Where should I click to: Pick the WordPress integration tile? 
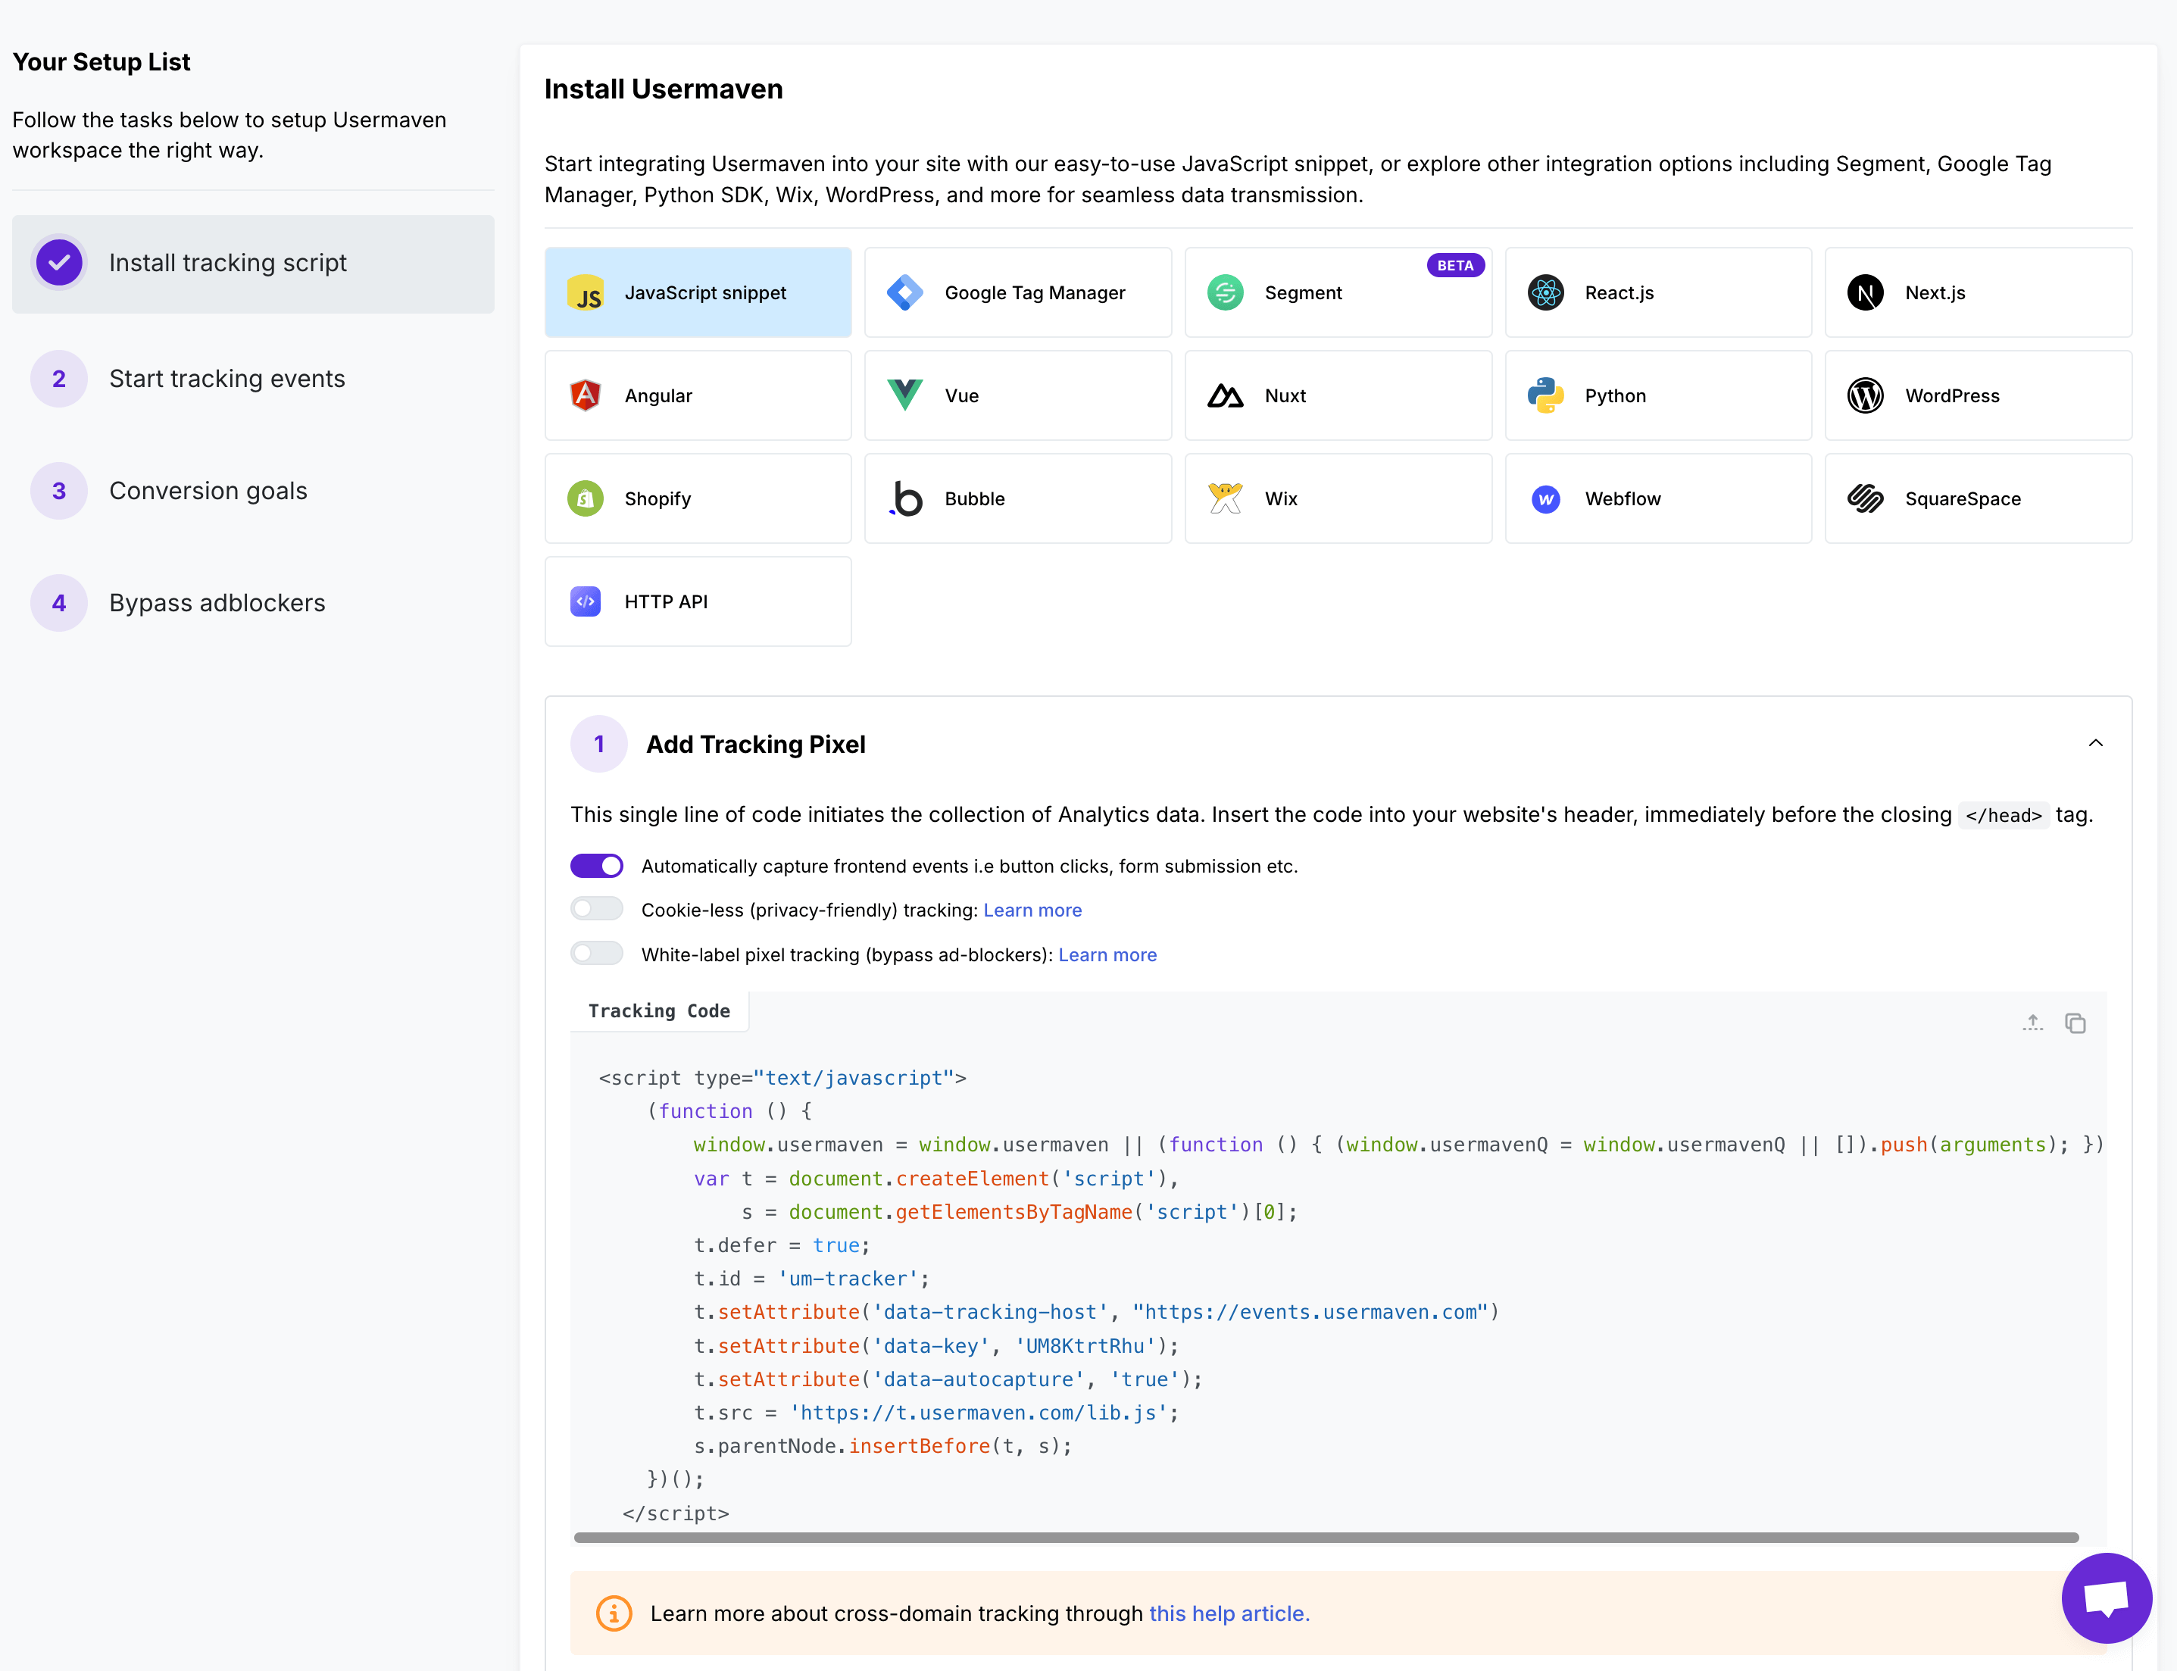coord(1977,396)
